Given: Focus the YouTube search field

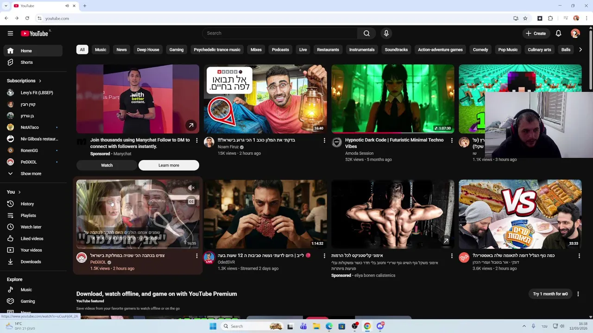Looking at the screenshot, I should point(279,33).
